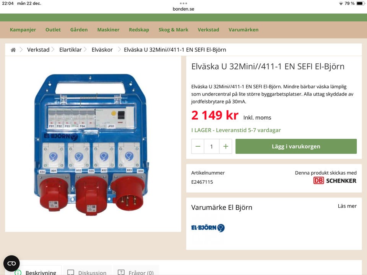Click the El-Björn brand logo
Screen dimensions: 367x275
tap(208, 228)
